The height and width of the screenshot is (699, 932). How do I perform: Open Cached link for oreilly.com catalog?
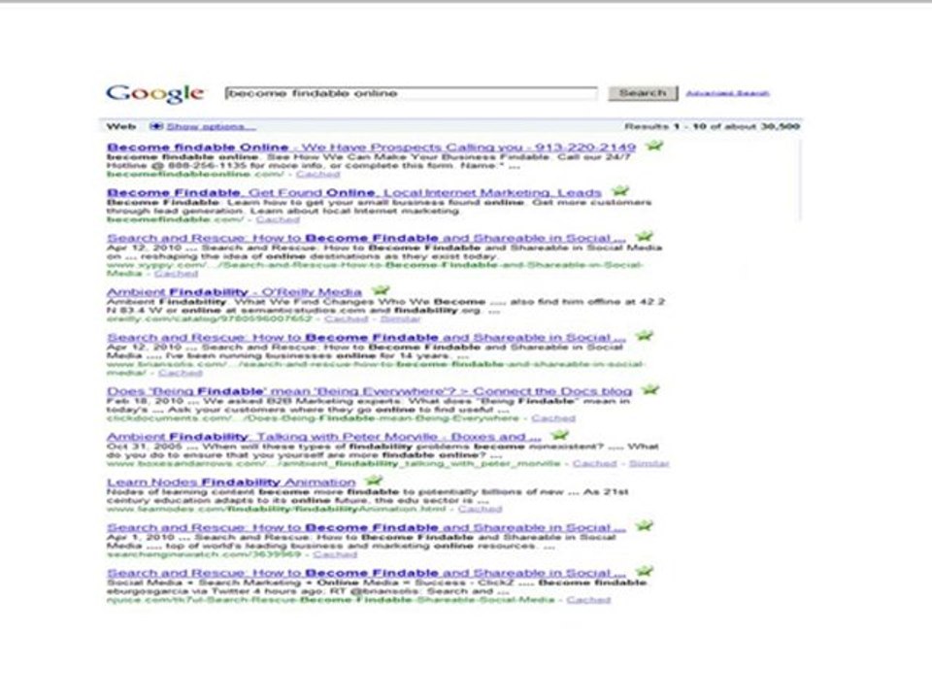[x=347, y=319]
